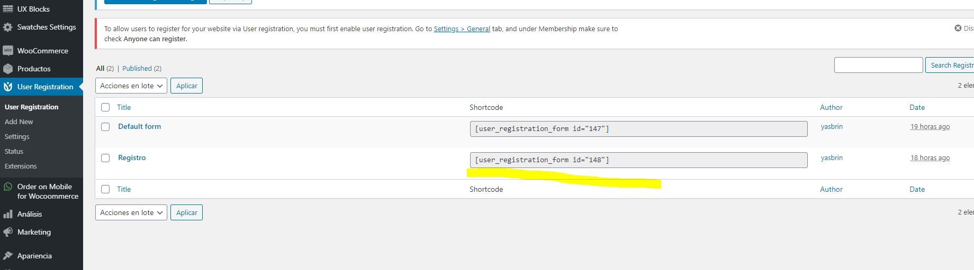Open the Registro form title link
This screenshot has height=270, width=974.
click(132, 157)
